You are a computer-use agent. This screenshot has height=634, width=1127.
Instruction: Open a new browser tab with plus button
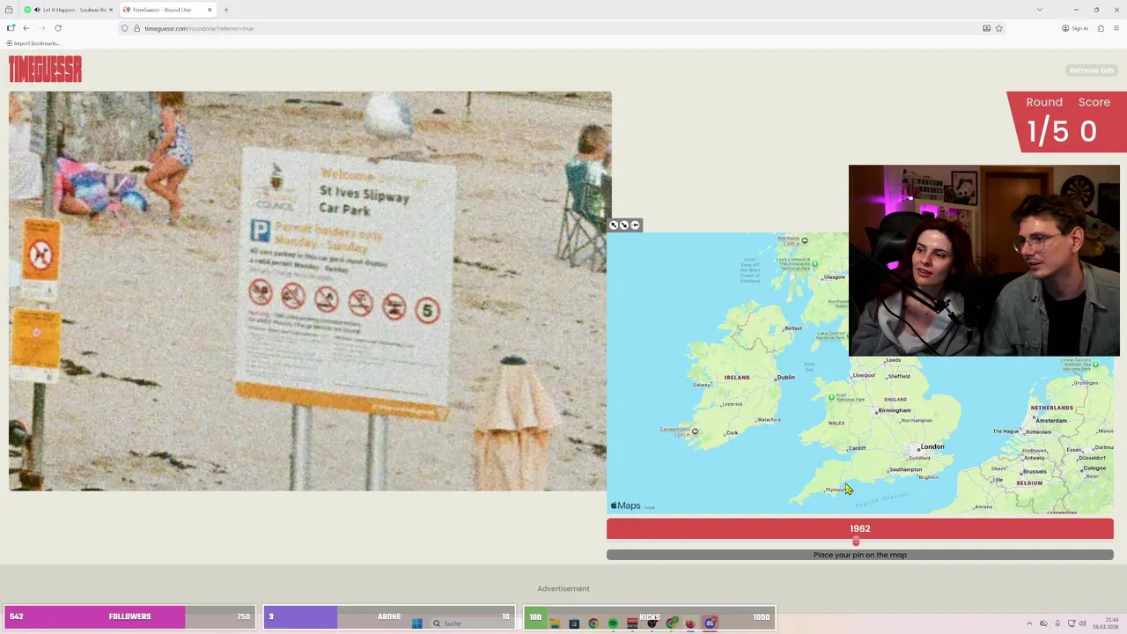tap(226, 10)
